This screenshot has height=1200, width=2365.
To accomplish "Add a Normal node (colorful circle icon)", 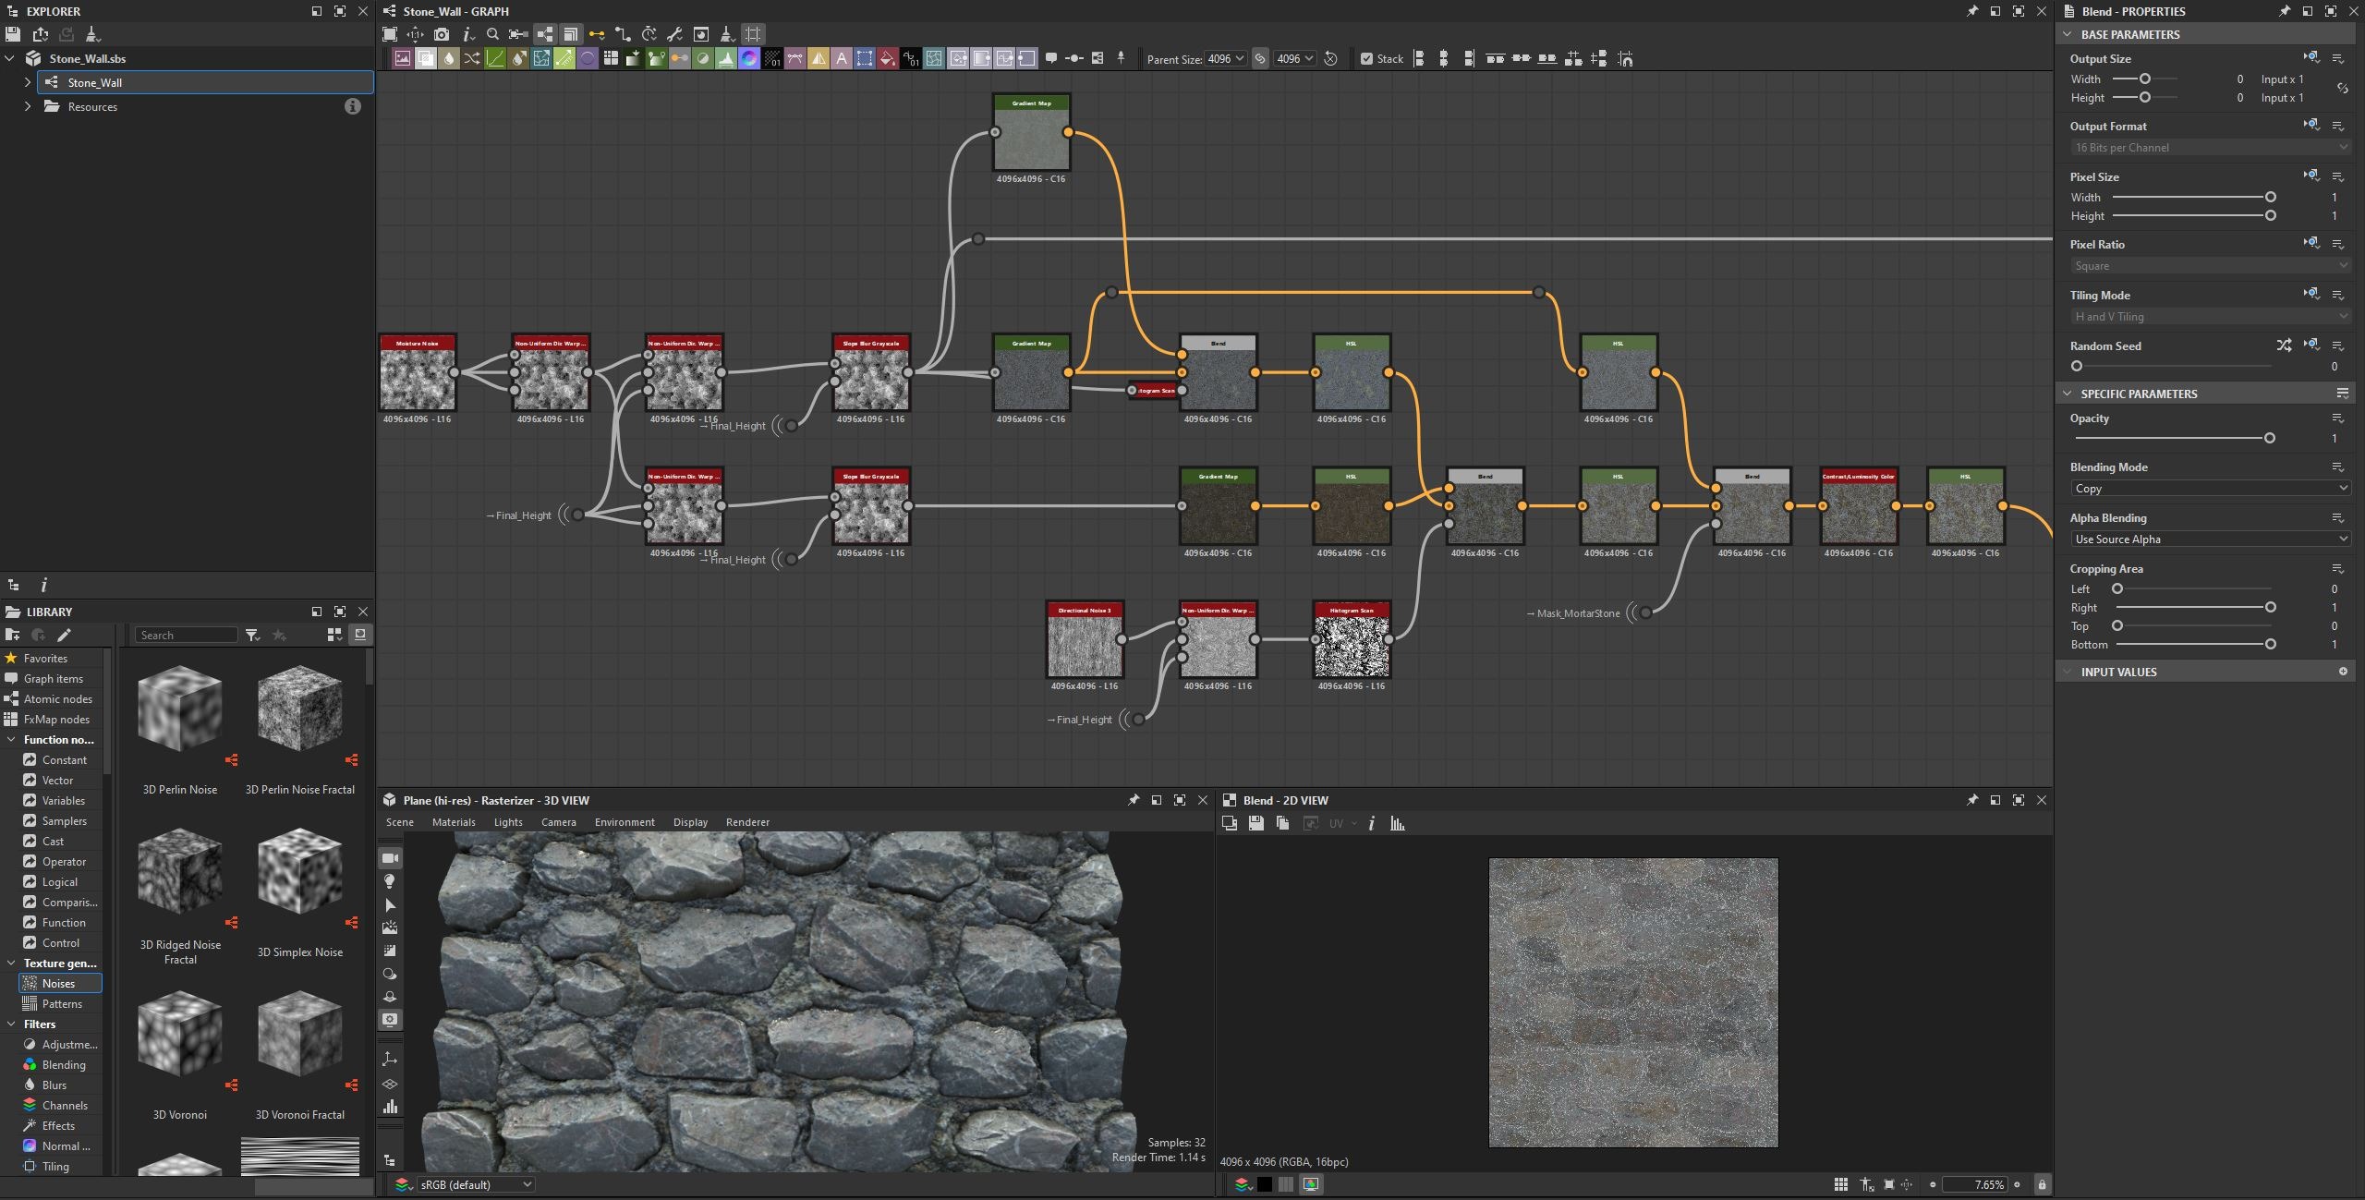I will [x=749, y=58].
